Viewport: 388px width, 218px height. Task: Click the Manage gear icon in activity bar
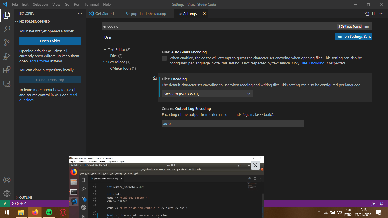pos(7,194)
